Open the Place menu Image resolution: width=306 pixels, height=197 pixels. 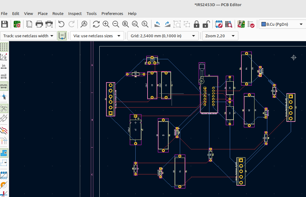pos(43,13)
